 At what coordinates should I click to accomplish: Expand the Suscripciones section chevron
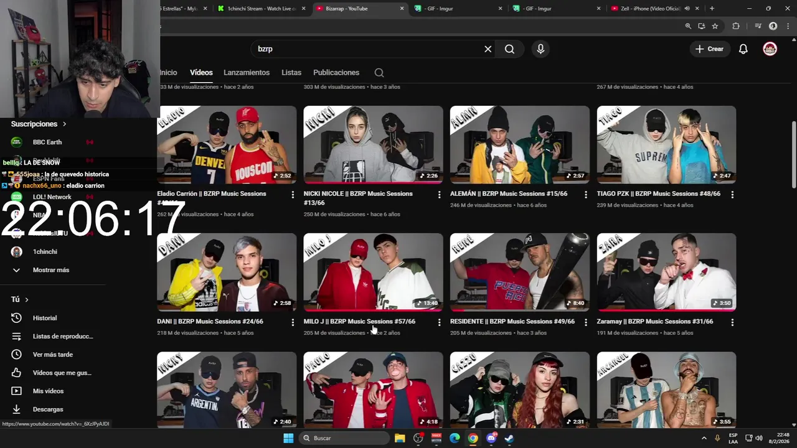coord(64,124)
